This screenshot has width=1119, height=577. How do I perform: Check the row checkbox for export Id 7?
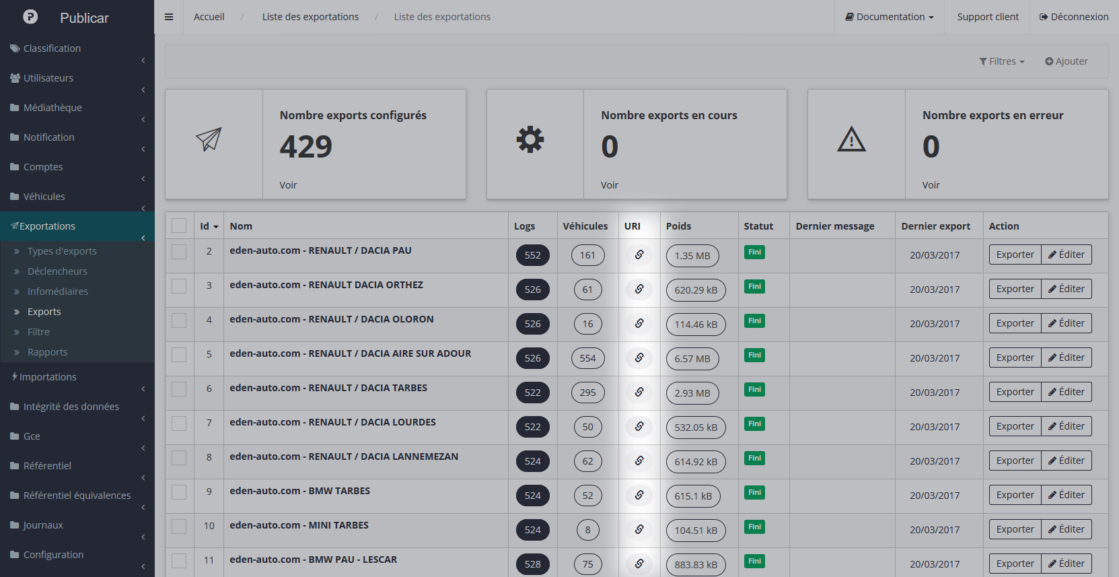[179, 423]
